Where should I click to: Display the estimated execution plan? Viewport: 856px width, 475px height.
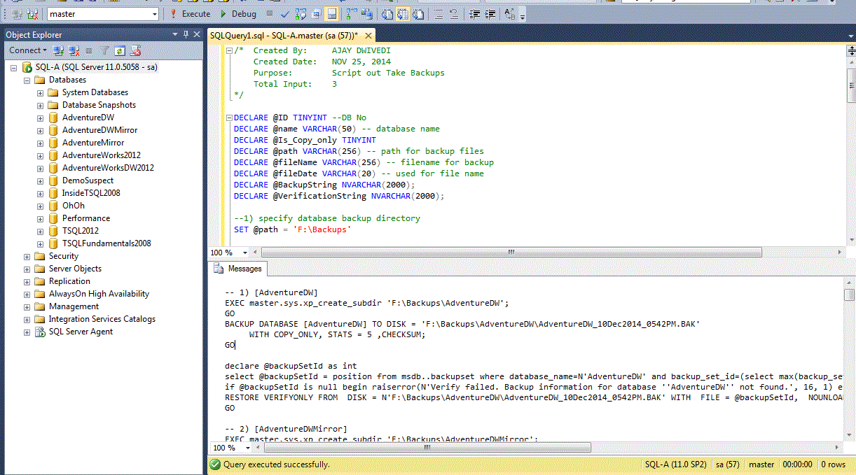click(x=301, y=14)
